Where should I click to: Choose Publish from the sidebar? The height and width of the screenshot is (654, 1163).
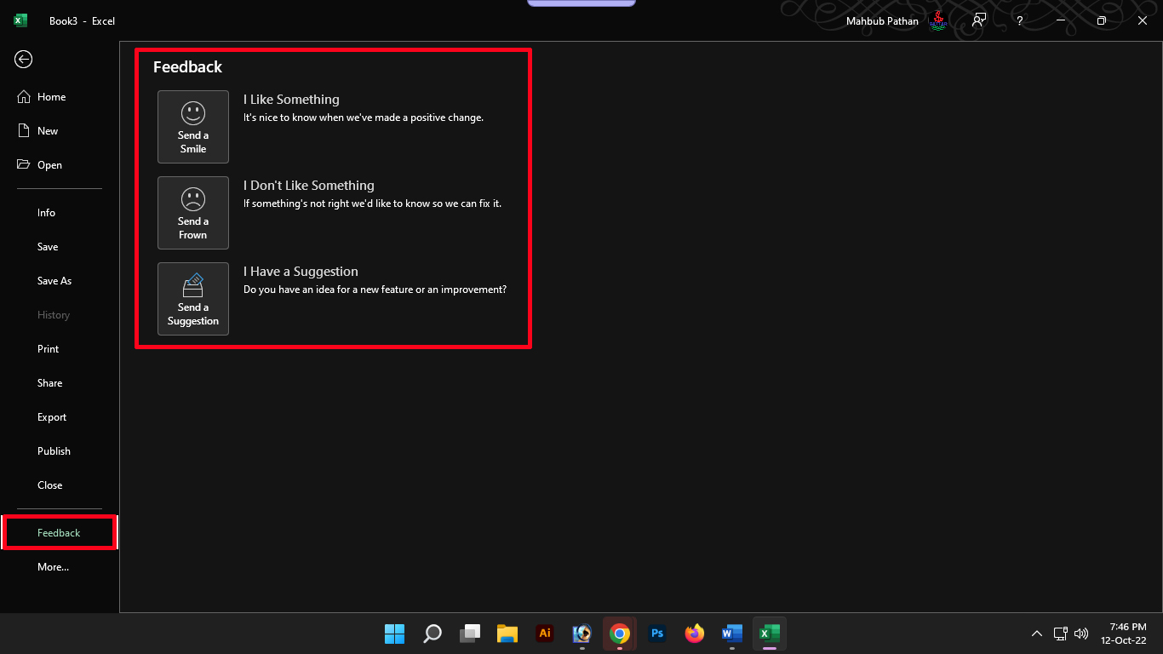59,451
